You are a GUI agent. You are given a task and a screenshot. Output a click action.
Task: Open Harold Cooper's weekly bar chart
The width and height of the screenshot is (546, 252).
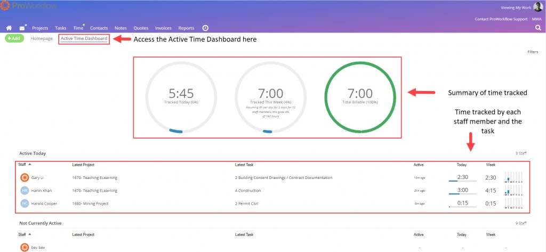(x=513, y=204)
